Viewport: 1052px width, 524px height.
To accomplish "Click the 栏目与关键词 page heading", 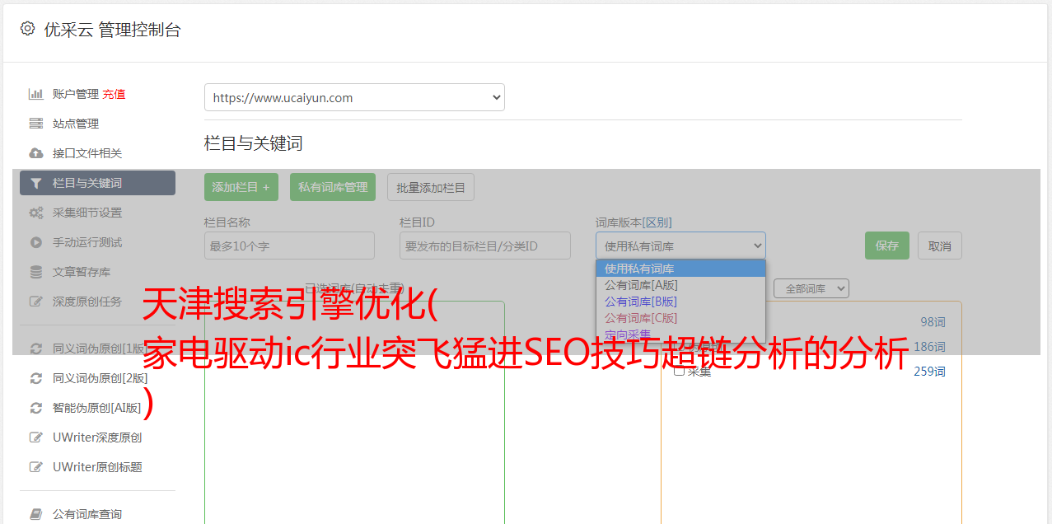I will pos(253,143).
